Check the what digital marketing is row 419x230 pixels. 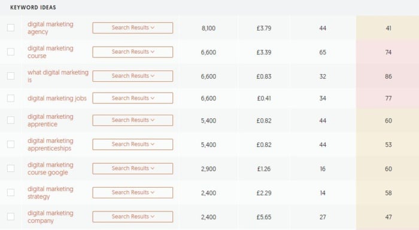coord(11,76)
